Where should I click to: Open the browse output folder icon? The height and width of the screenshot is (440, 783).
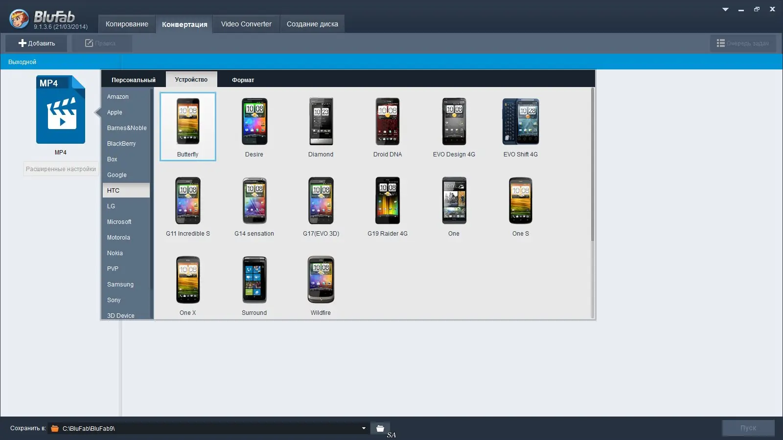point(380,428)
